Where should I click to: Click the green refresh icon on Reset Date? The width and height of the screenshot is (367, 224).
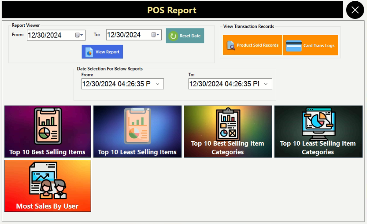pos(173,36)
